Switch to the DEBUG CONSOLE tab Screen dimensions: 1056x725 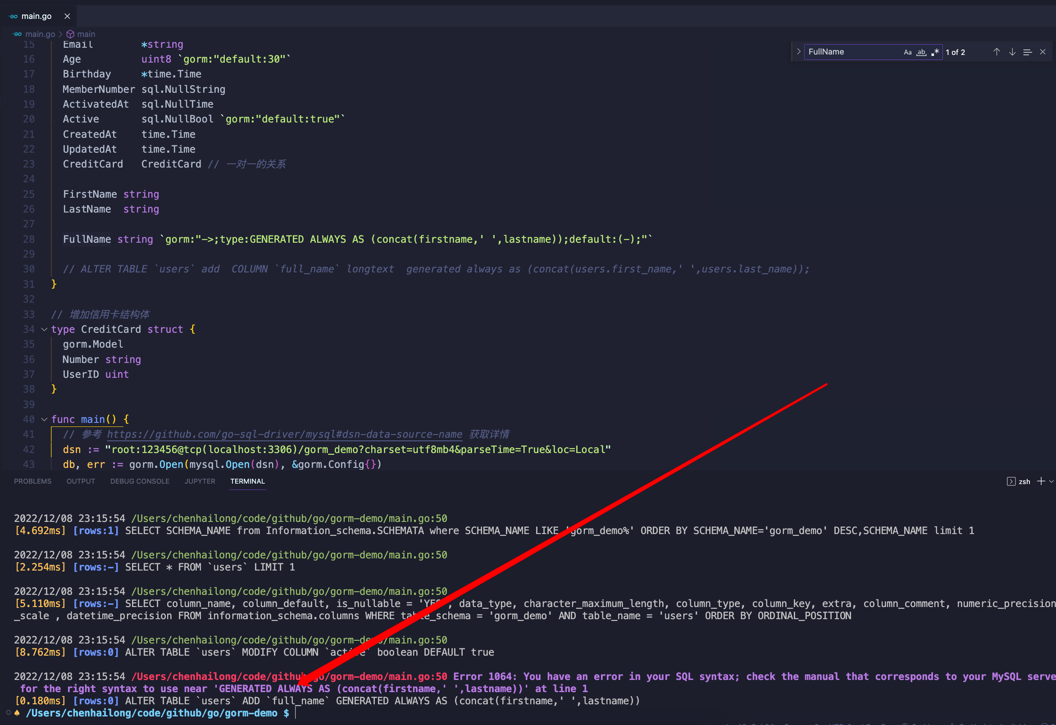coord(140,481)
